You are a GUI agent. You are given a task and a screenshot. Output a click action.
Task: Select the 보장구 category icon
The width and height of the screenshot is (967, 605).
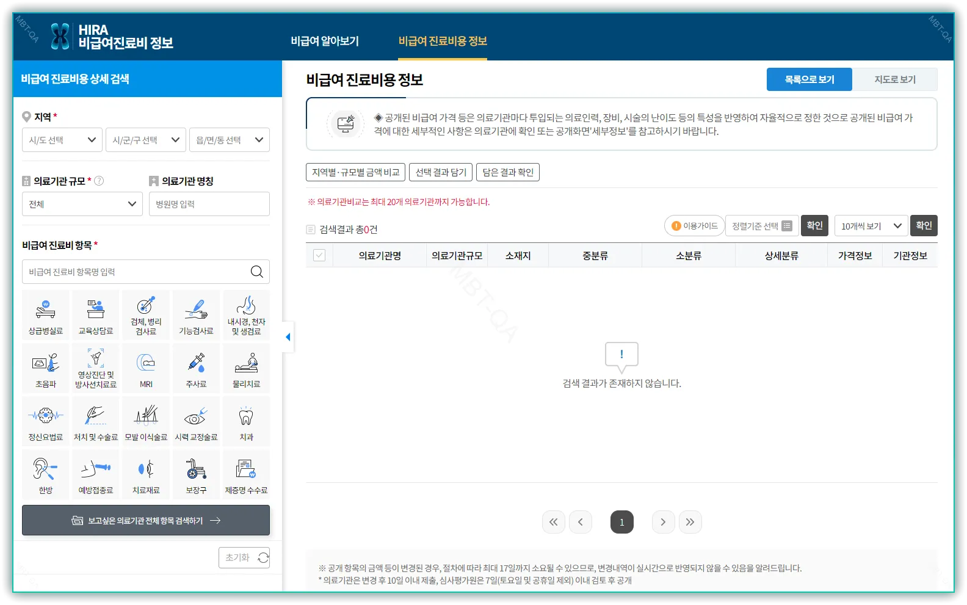coord(196,474)
